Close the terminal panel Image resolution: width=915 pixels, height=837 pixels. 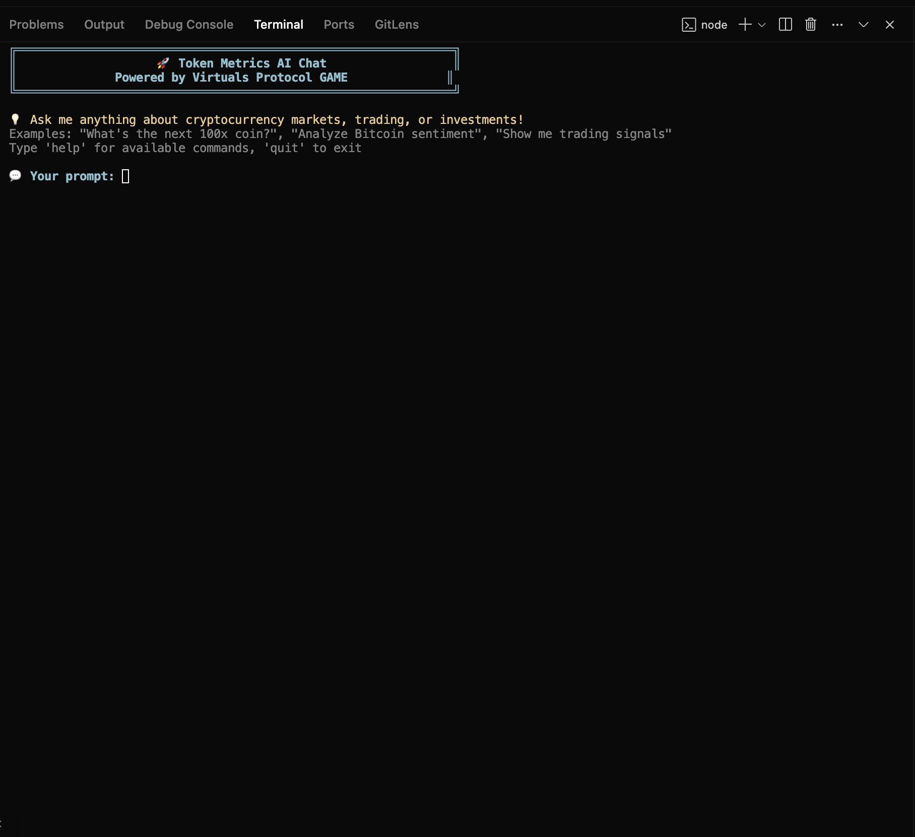tap(890, 24)
